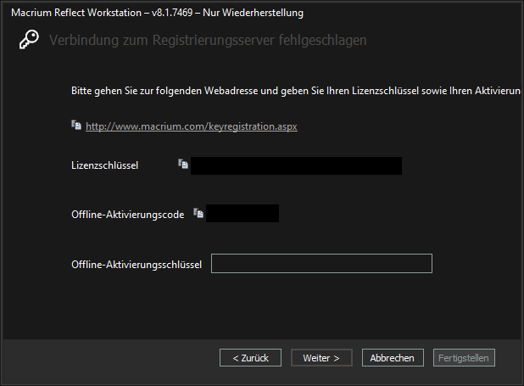
Task: Go back with the Zurück button
Action: [x=250, y=358]
